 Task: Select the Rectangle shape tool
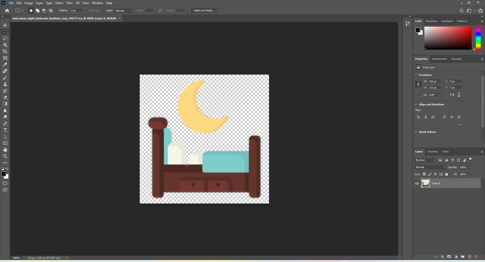(5, 143)
